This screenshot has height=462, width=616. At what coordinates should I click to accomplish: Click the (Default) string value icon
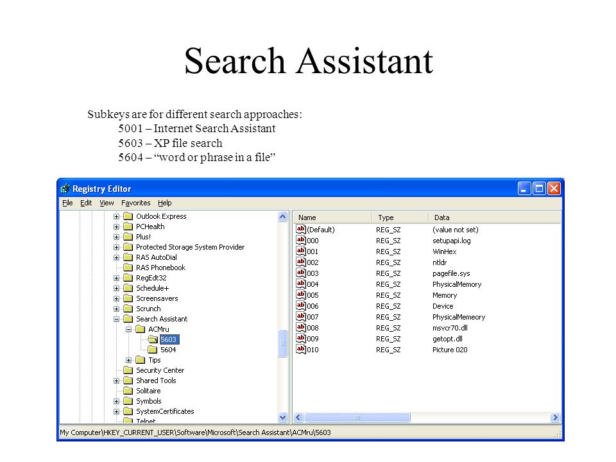[x=301, y=229]
